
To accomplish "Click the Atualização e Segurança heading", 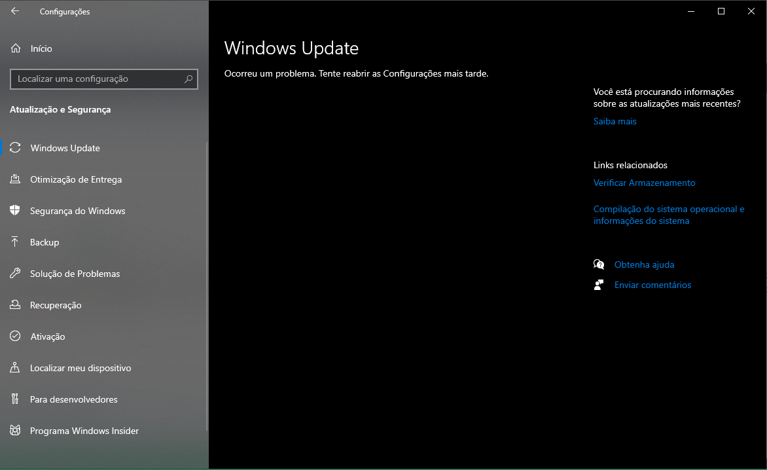I will (60, 109).
